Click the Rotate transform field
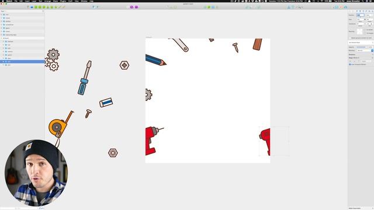The image size is (374, 210). point(361,24)
